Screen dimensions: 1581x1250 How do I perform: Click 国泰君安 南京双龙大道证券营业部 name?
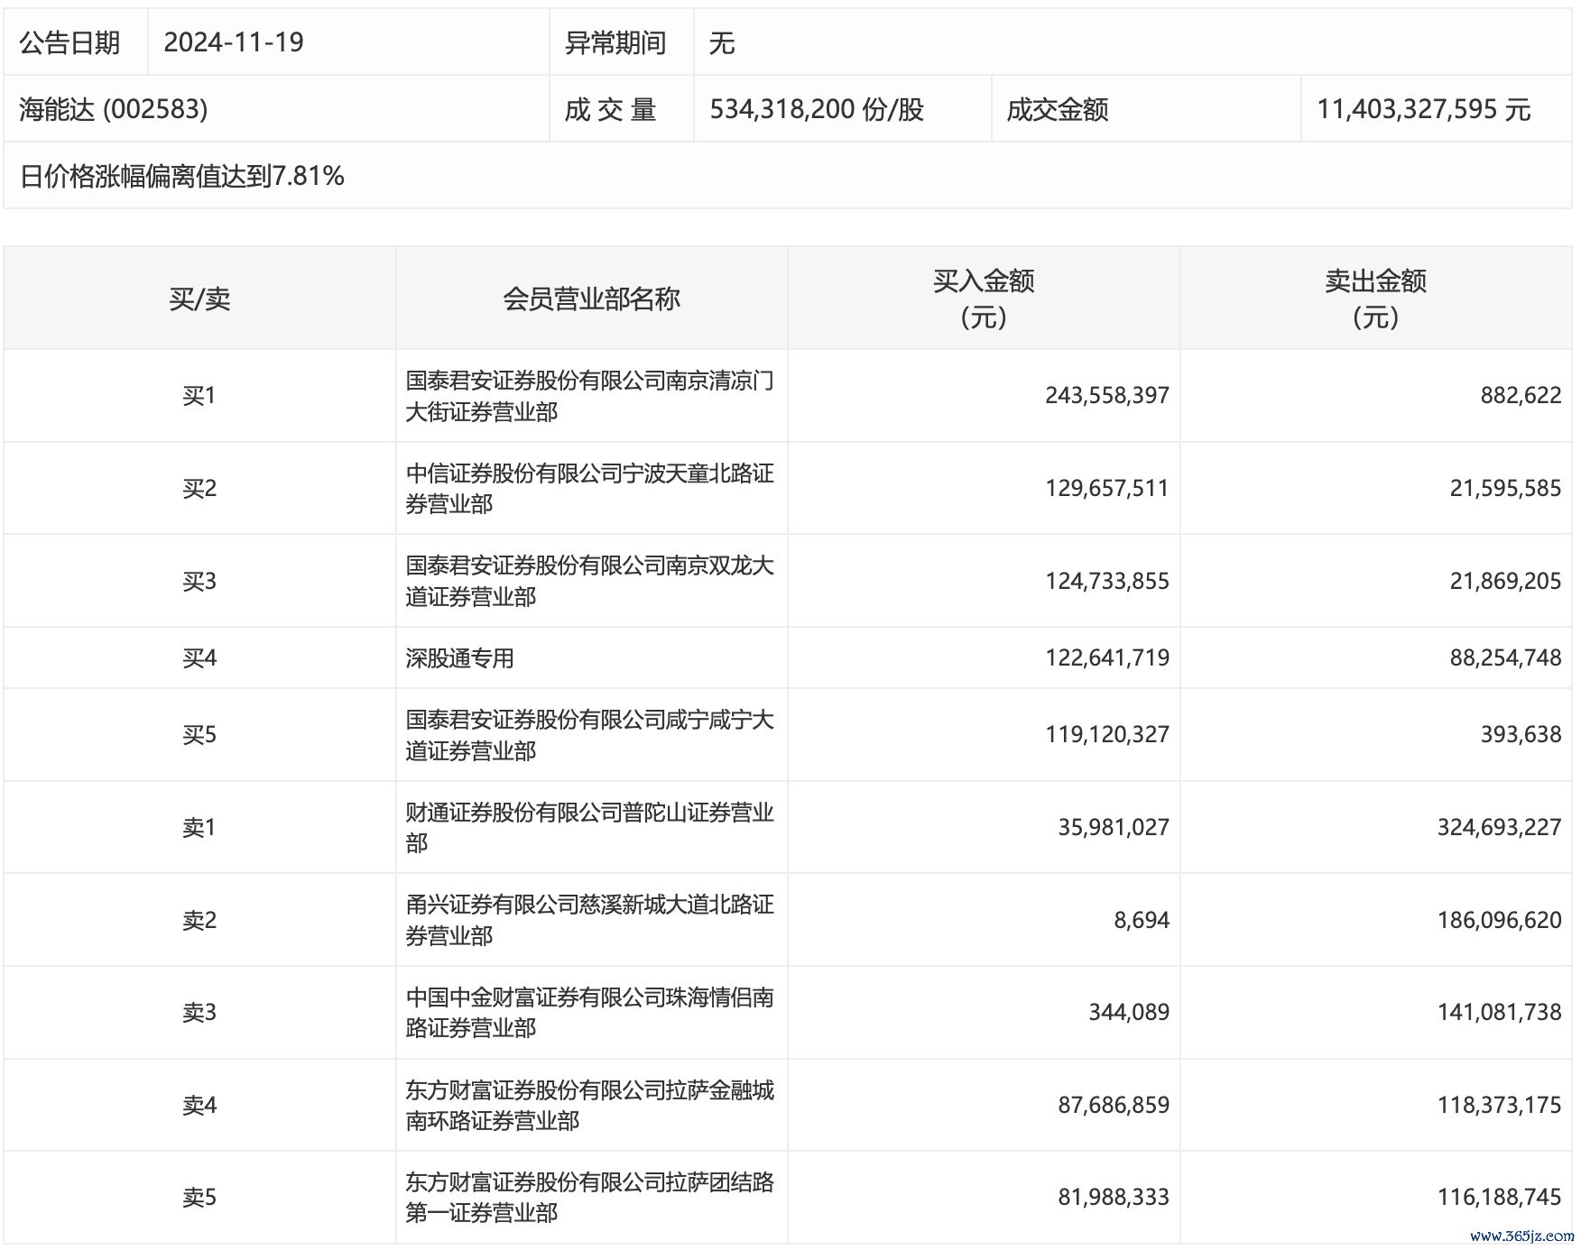tap(589, 582)
